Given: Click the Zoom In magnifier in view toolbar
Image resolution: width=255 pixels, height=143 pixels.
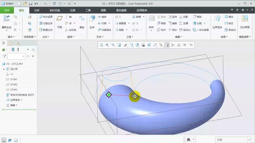Looking at the screenshot, I should (107, 45).
